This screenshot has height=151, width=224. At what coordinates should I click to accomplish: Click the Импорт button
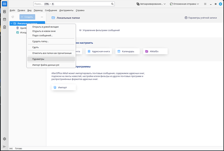pos(63,87)
